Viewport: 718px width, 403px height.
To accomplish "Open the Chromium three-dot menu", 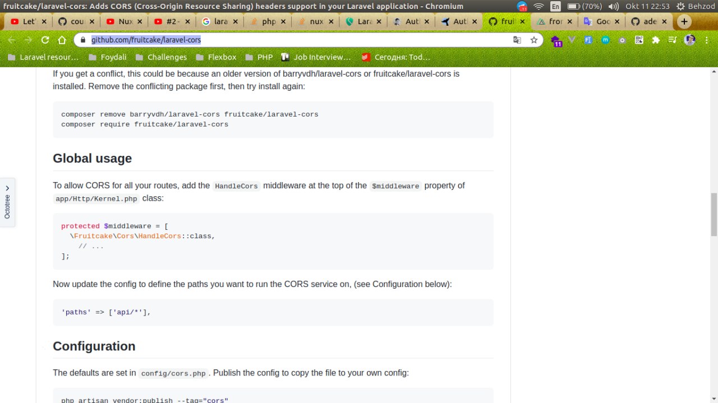I will coord(707,40).
